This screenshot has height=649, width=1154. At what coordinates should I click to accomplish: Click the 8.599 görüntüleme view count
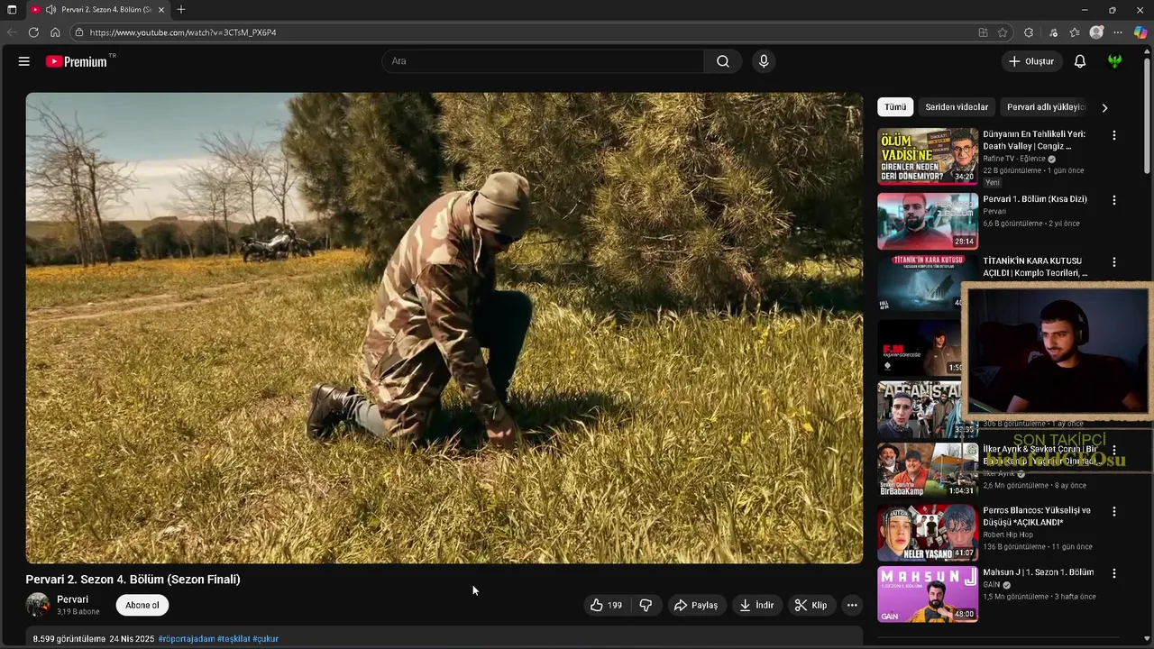[69, 639]
